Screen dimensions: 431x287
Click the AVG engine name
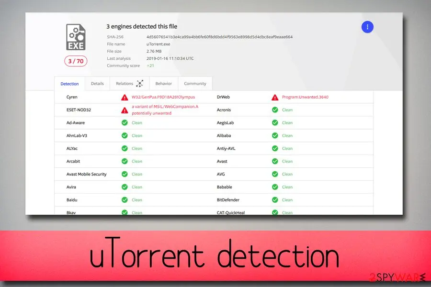[x=221, y=174]
